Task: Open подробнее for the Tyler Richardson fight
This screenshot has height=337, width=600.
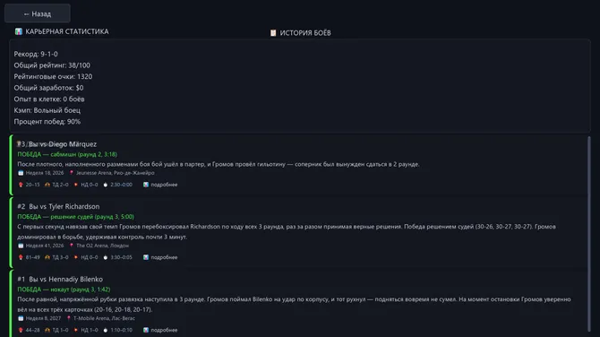Action: [x=164, y=257]
